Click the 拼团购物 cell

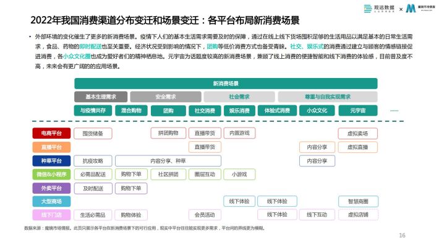point(168,133)
